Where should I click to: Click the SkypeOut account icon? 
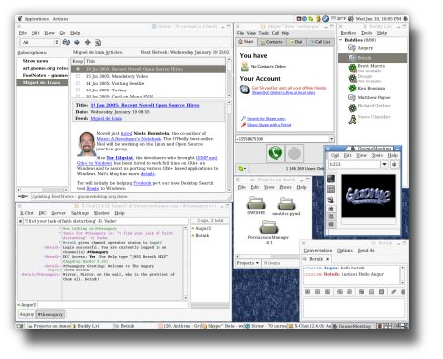[245, 90]
